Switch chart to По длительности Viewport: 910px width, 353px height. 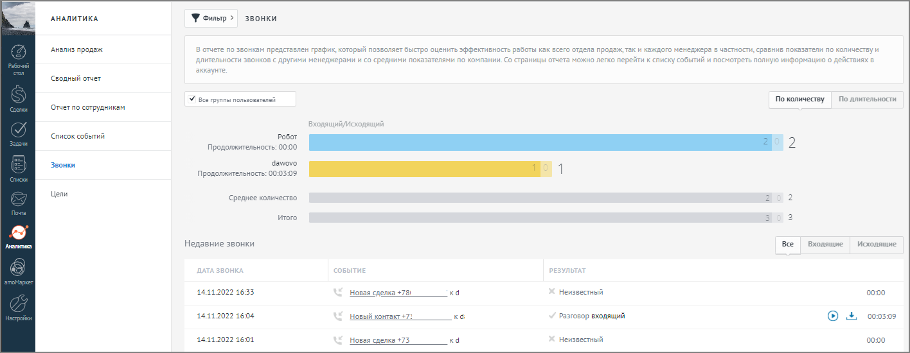(x=867, y=99)
